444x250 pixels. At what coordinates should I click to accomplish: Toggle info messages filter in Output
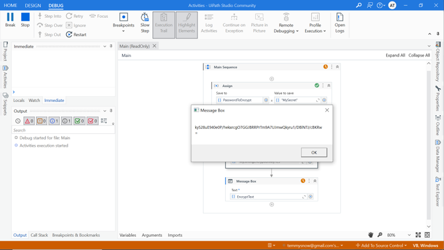pos(54,121)
